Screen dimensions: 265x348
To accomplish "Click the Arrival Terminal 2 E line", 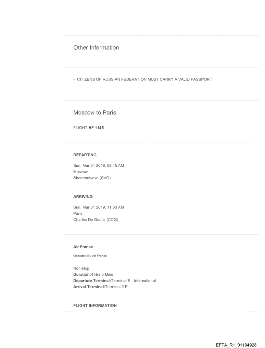I will pos(100,286).
